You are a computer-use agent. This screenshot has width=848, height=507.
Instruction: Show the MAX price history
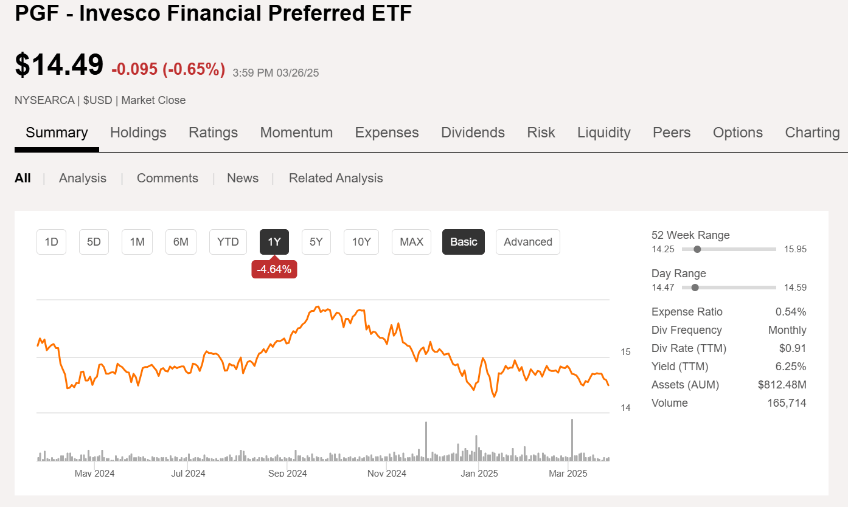(x=411, y=241)
